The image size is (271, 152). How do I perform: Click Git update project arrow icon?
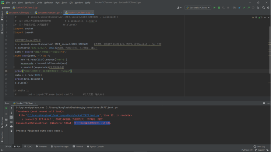240,7
